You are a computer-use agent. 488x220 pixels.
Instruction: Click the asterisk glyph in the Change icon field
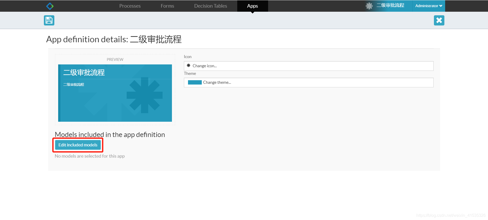(189, 65)
